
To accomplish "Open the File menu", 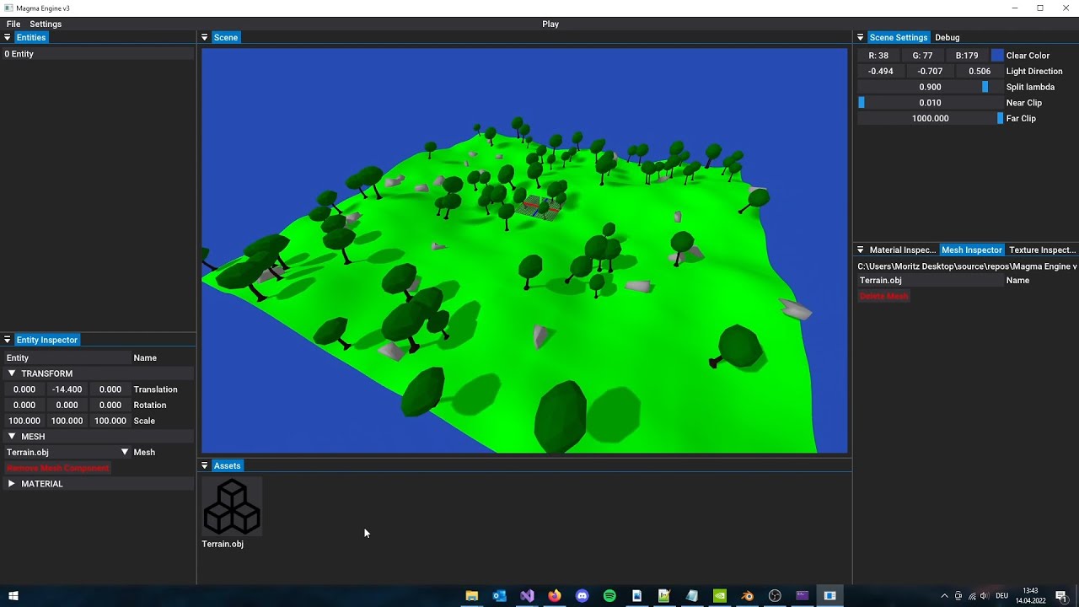I will point(13,24).
